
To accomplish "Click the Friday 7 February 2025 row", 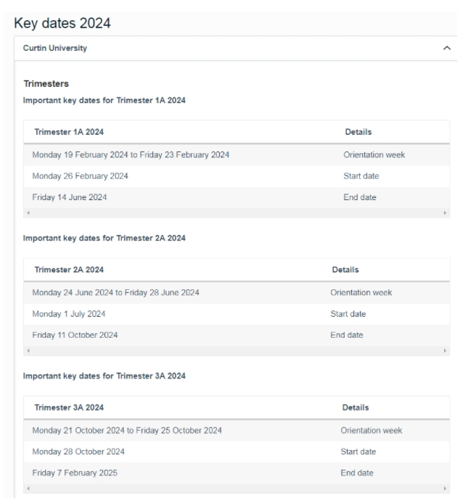I will 237,473.
